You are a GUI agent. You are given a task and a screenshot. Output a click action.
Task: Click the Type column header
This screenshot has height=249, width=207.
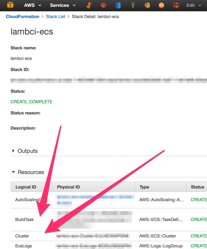144,187
